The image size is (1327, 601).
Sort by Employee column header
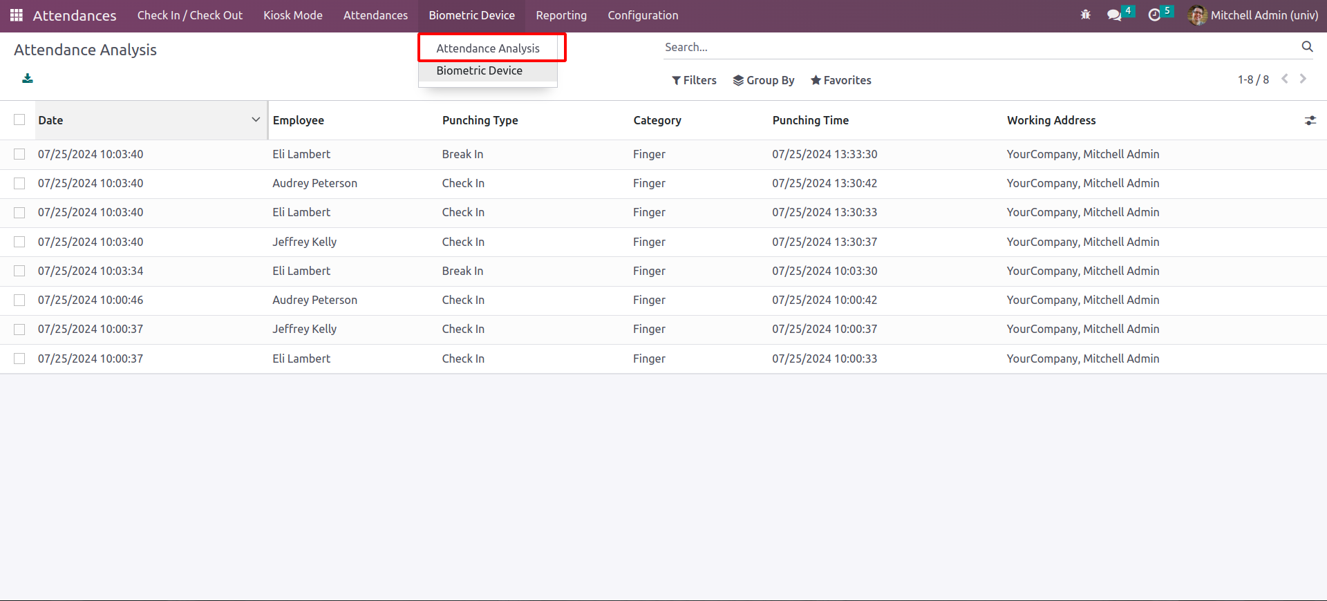(x=299, y=120)
